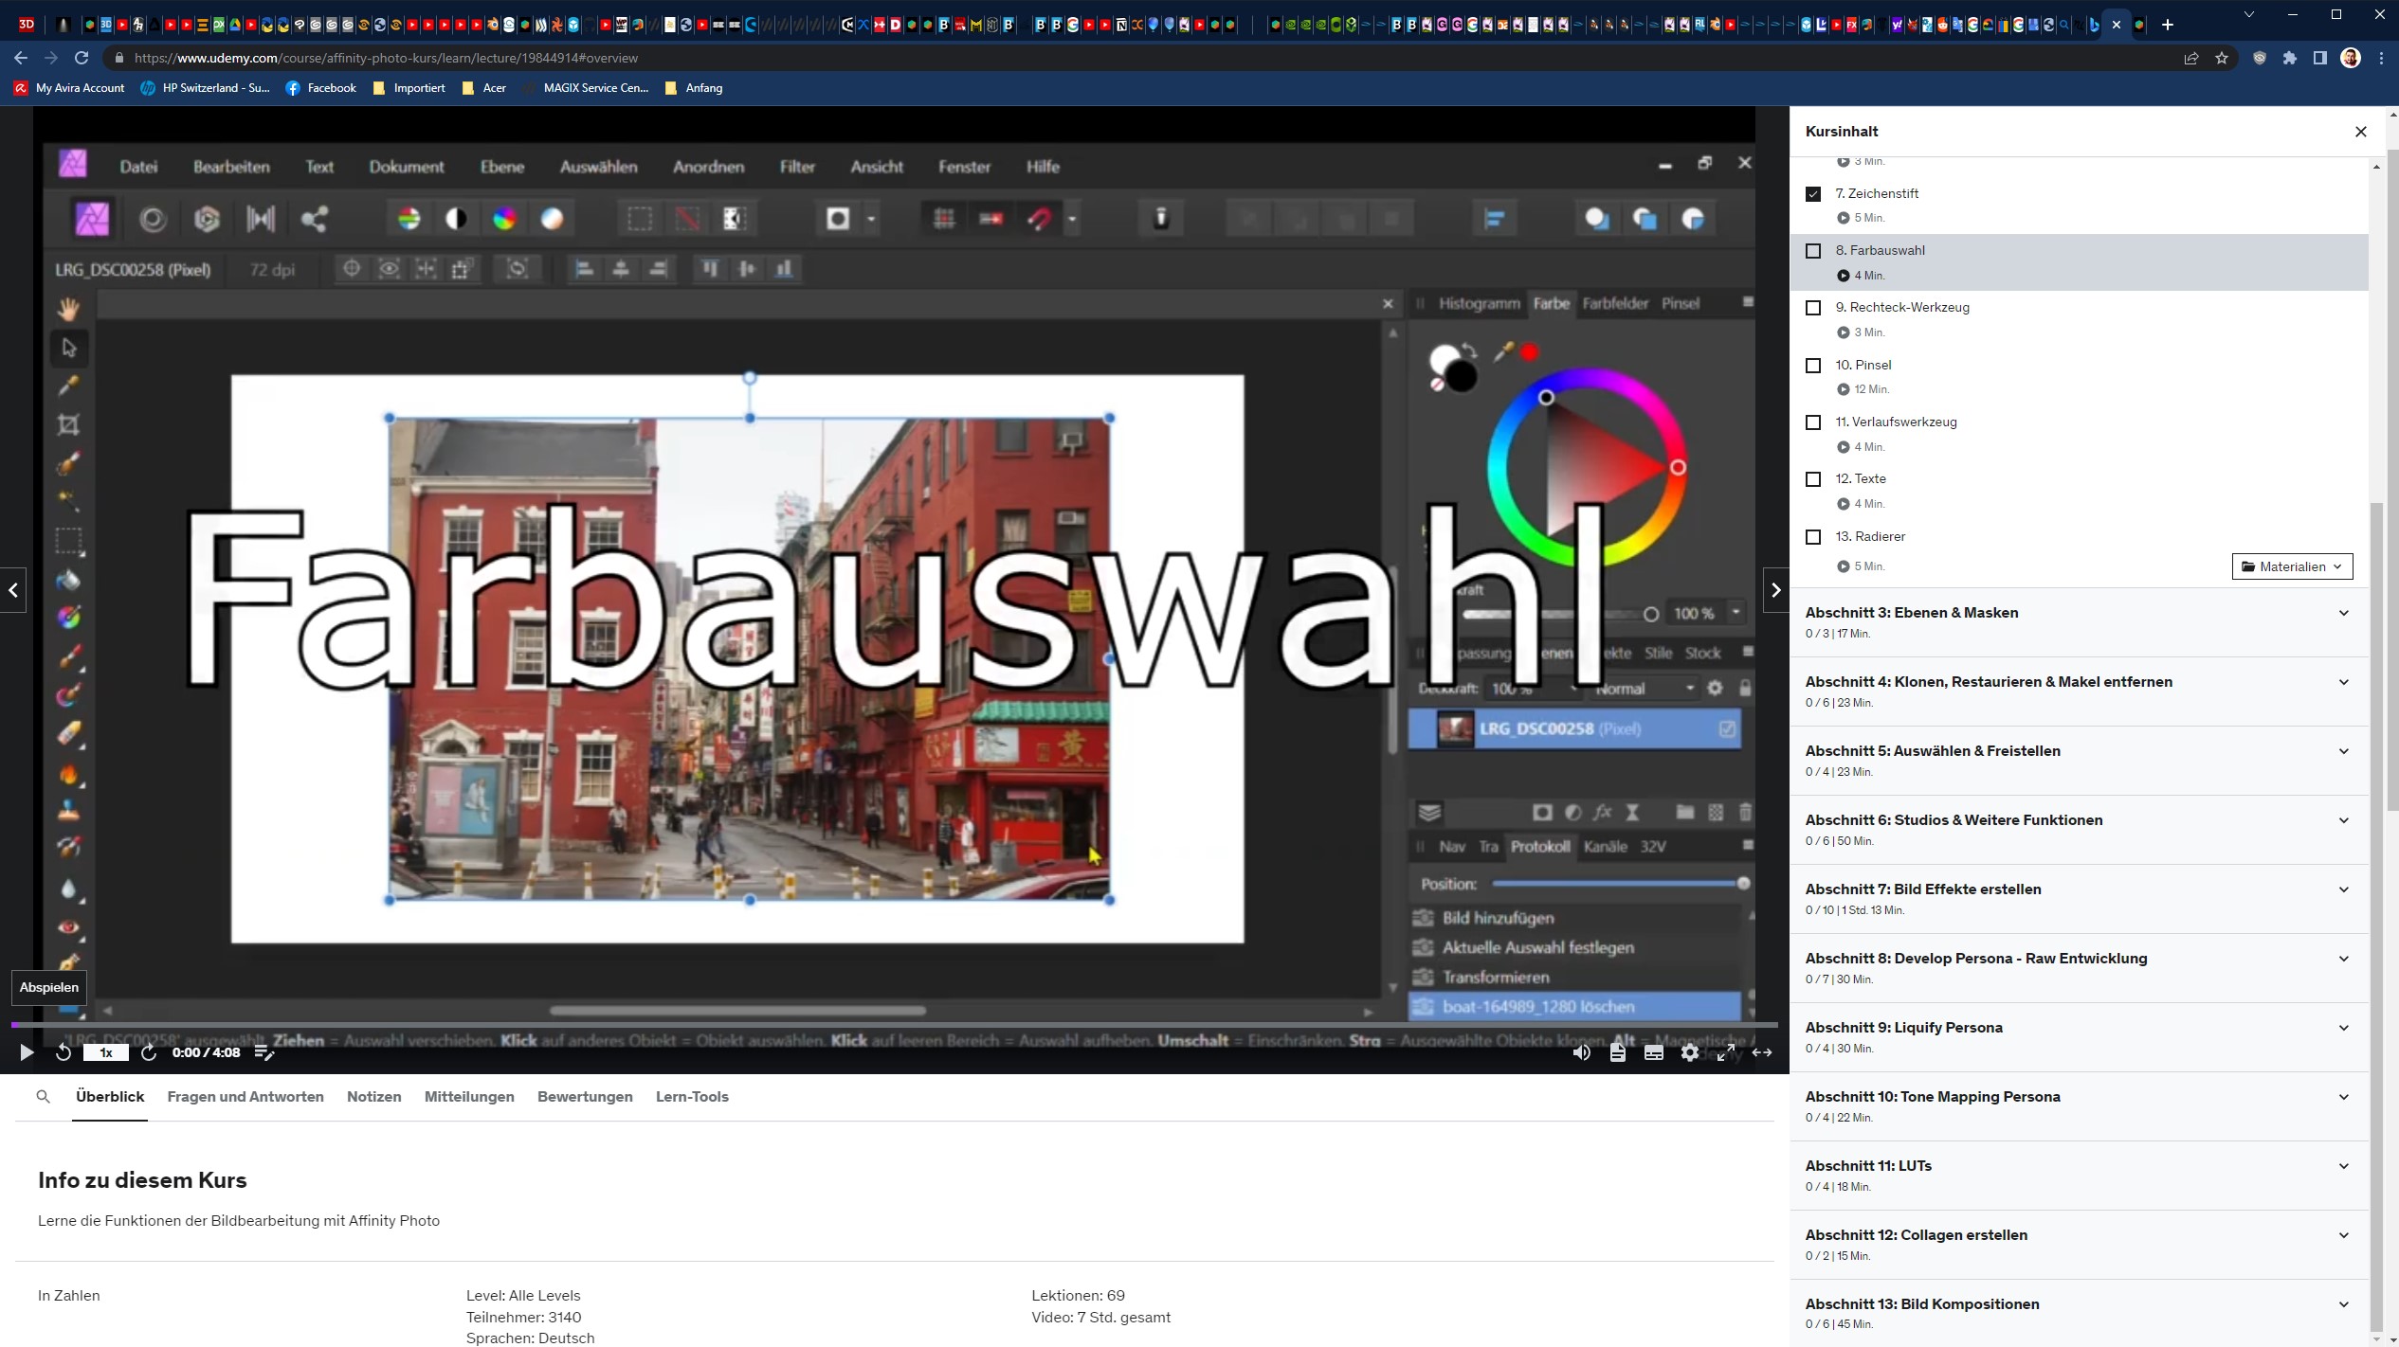Open the Notizen tab

point(373,1097)
